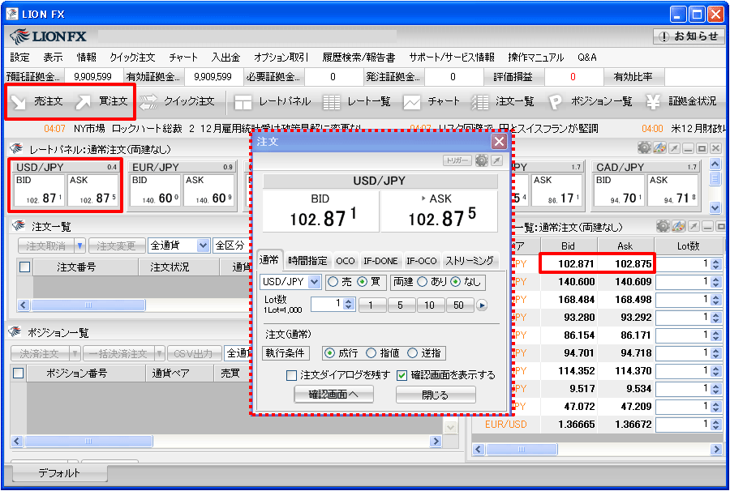The image size is (730, 491).
Task: Expand the 一括決済注文 dropdown arrow
Action: (x=160, y=354)
